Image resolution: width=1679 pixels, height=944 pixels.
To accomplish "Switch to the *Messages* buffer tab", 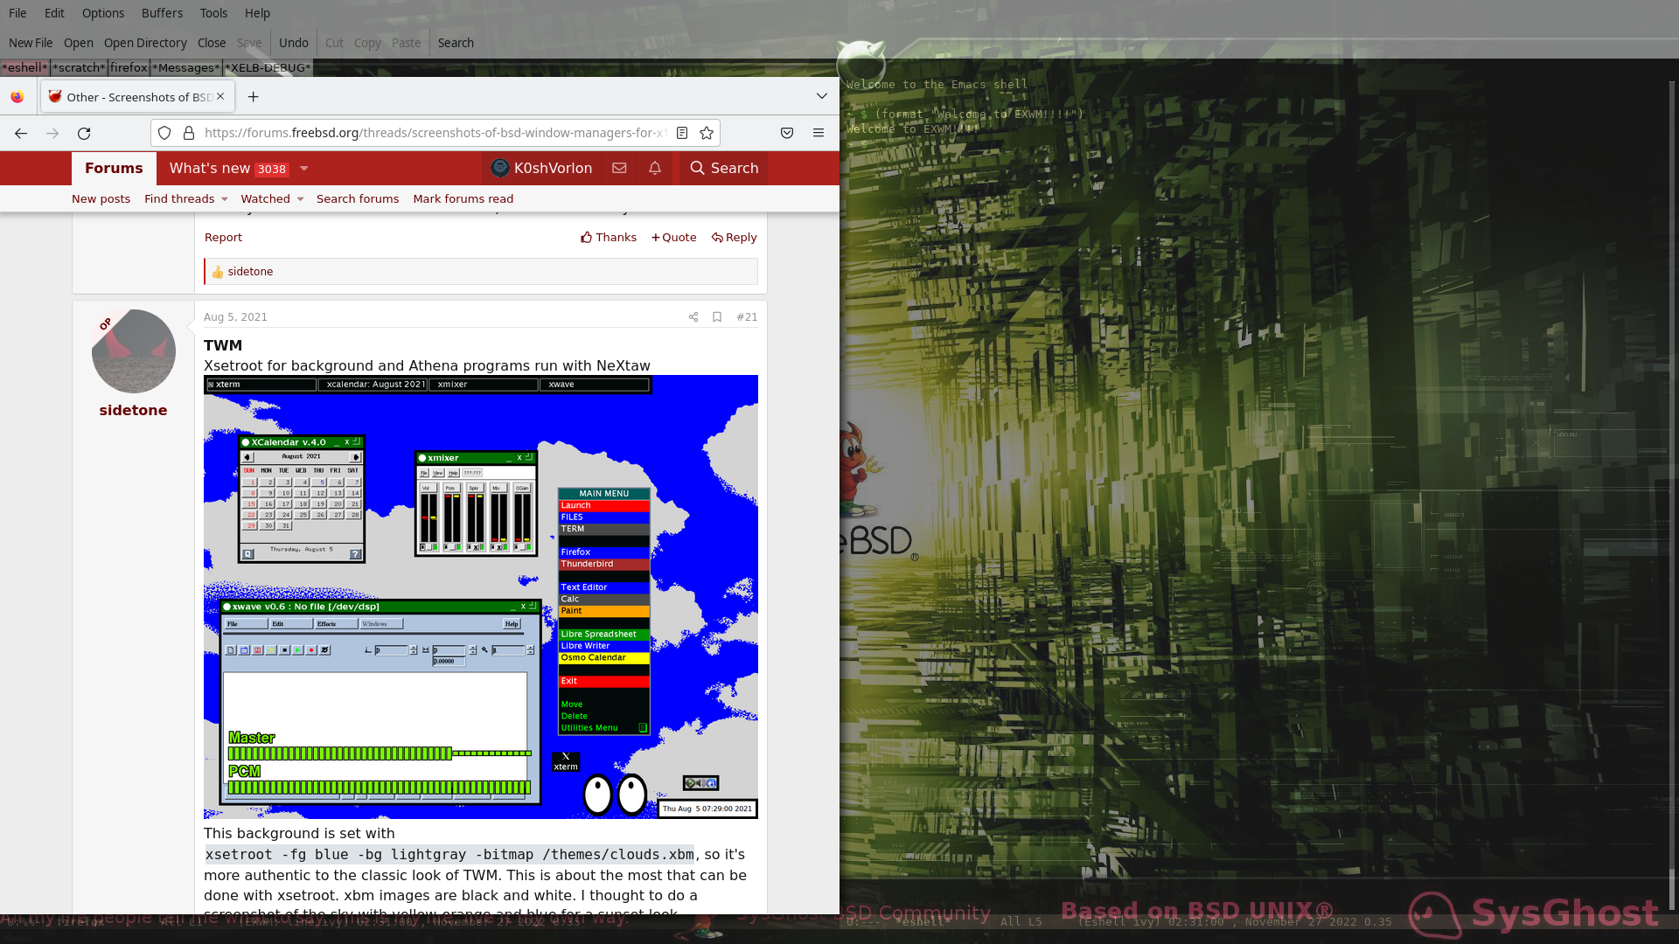I will pos(186,68).
